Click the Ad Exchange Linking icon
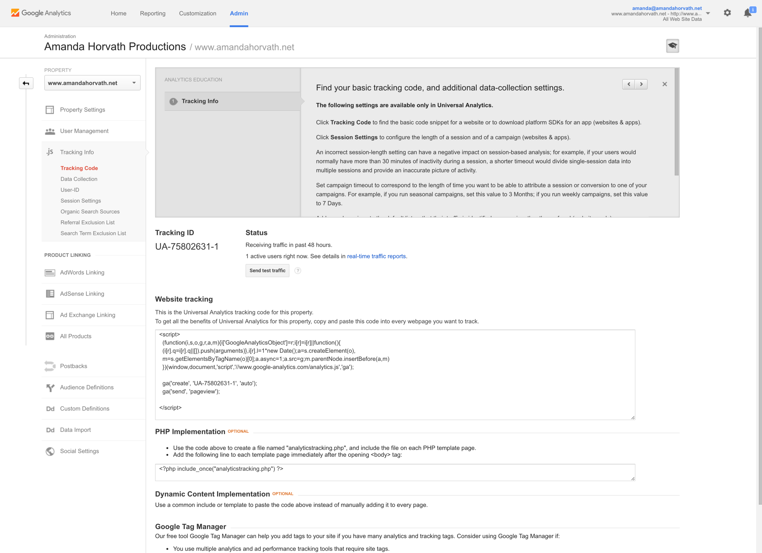Viewport: 762px width, 553px height. [x=50, y=315]
